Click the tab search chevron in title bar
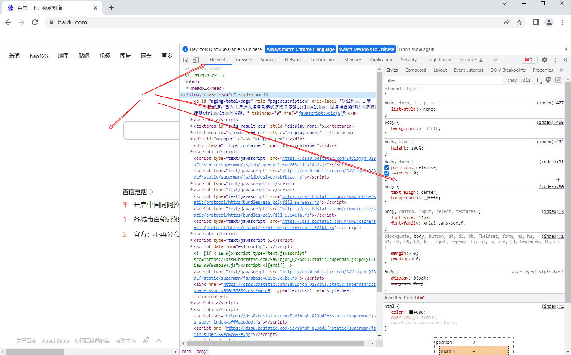This screenshot has width=571, height=355. click(505, 3)
